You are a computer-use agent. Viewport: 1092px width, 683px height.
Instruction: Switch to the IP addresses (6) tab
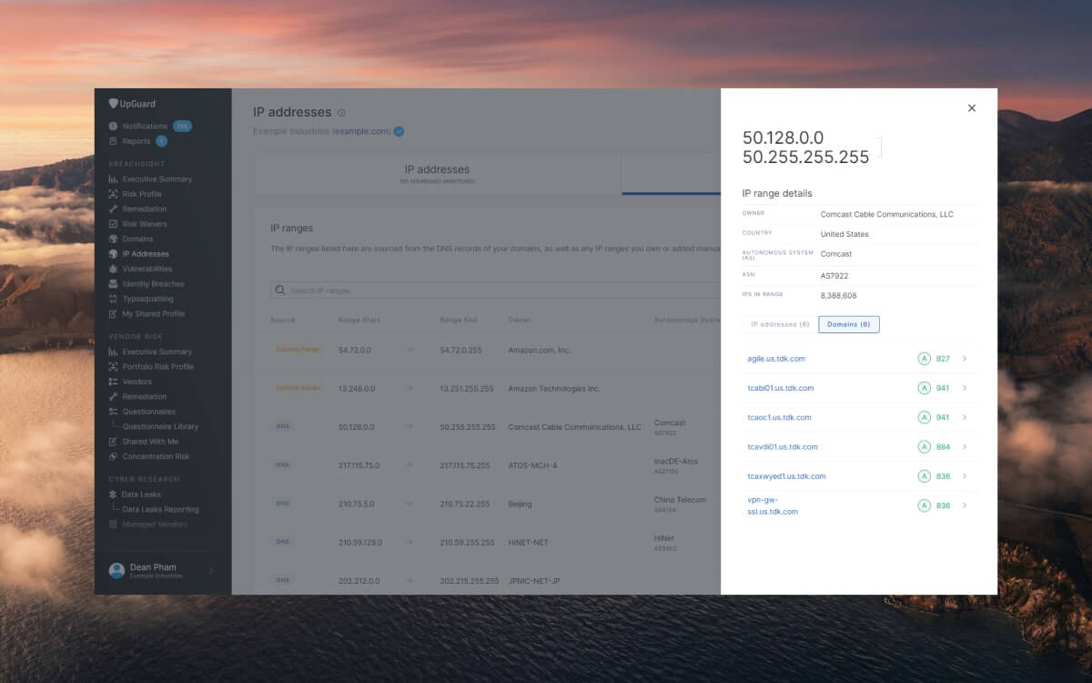pyautogui.click(x=780, y=324)
